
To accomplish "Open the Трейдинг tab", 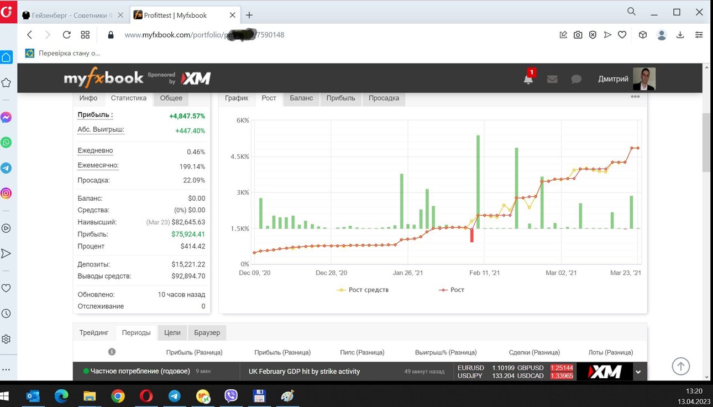I will [94, 332].
